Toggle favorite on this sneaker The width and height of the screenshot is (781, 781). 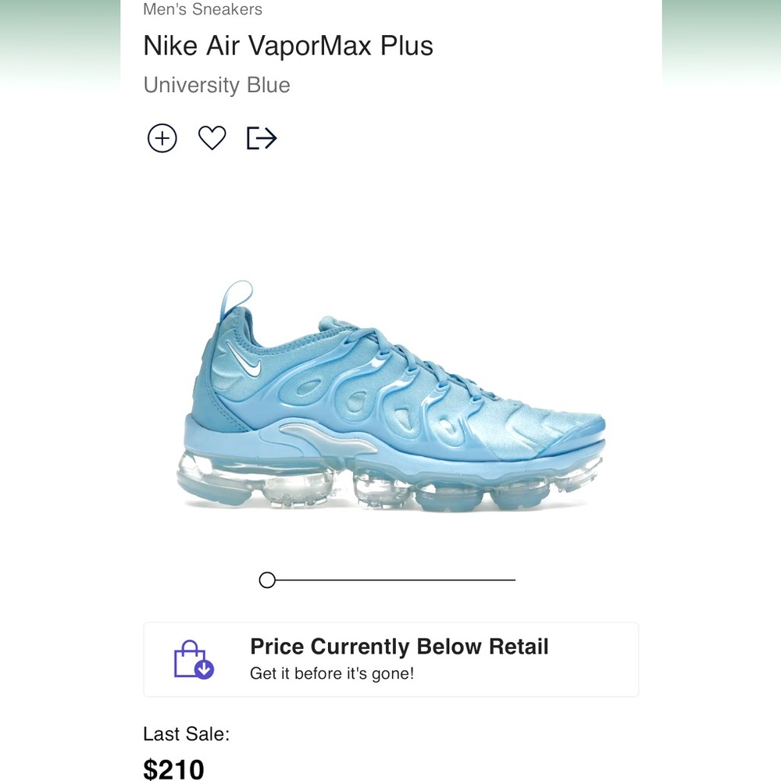tap(212, 138)
